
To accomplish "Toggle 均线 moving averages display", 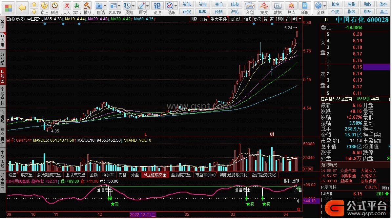I will [x=247, y=19].
